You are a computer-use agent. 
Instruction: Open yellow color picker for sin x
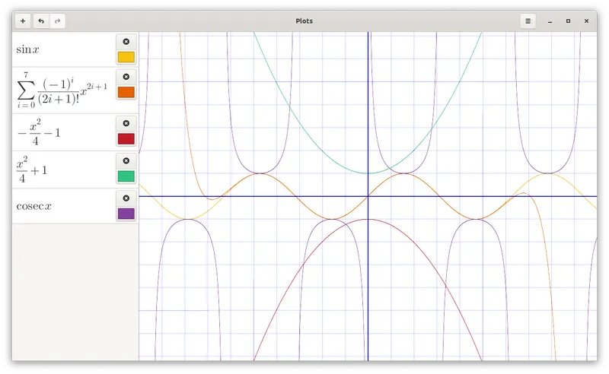(x=126, y=57)
